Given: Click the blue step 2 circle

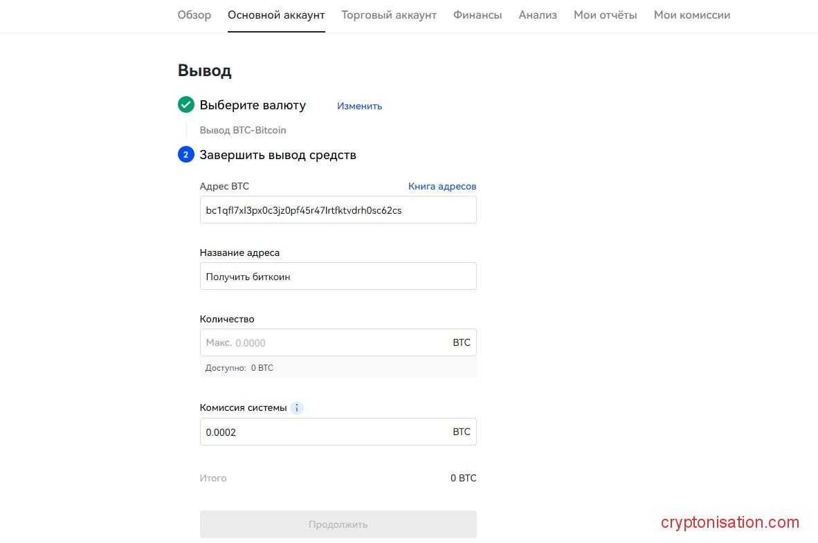Looking at the screenshot, I should tap(185, 155).
